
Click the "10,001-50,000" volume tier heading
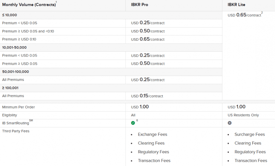[14, 48]
